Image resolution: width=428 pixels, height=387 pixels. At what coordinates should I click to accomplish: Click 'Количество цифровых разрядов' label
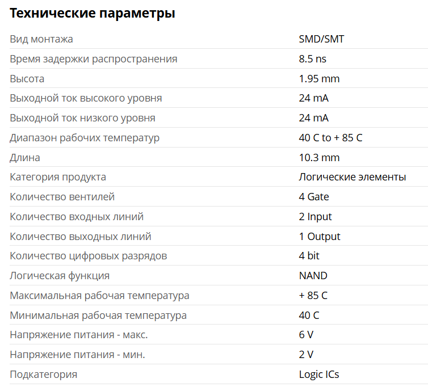click(x=88, y=256)
